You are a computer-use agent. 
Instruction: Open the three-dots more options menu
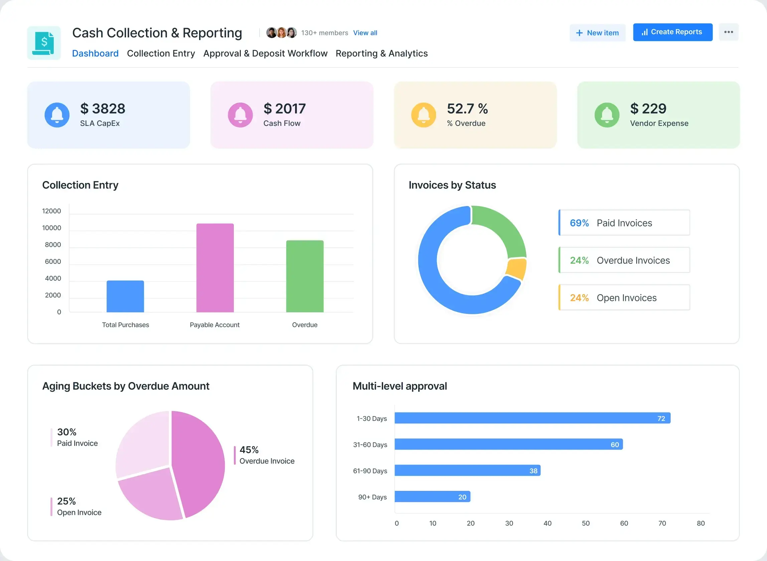728,32
